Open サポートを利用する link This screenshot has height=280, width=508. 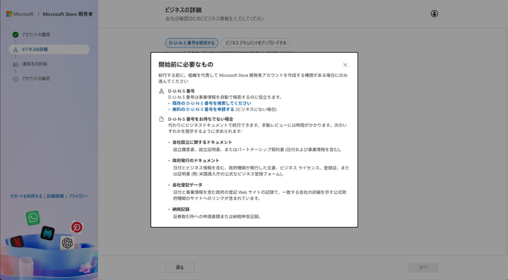(x=26, y=196)
